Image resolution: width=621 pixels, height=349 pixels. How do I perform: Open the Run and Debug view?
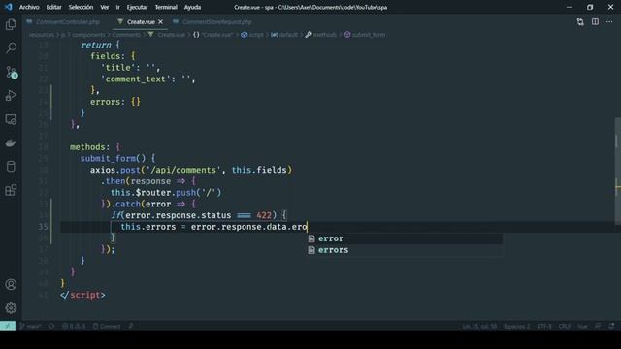point(11,95)
